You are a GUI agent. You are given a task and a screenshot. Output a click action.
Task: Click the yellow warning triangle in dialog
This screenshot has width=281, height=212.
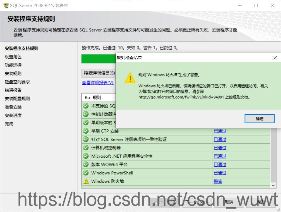(130, 78)
